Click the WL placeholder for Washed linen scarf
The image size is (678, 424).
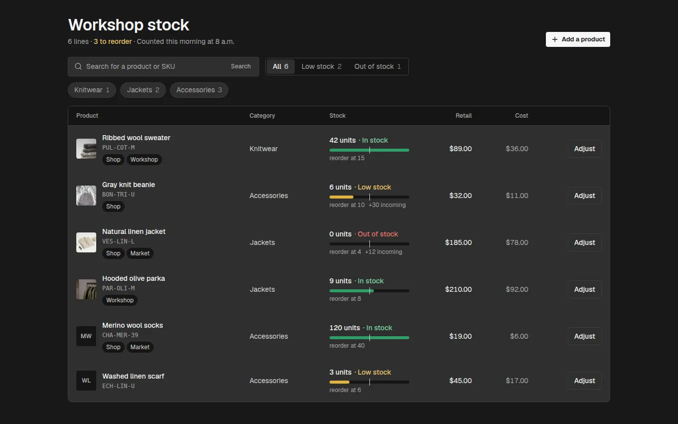(86, 381)
